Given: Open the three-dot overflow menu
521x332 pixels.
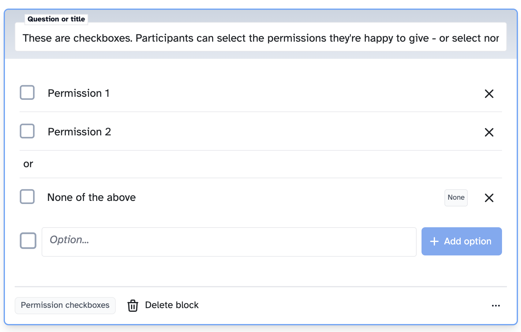Looking at the screenshot, I should (496, 305).
